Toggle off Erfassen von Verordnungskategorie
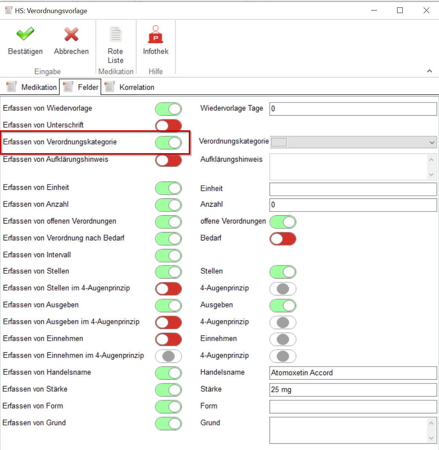This screenshot has width=439, height=450. pyautogui.click(x=168, y=143)
